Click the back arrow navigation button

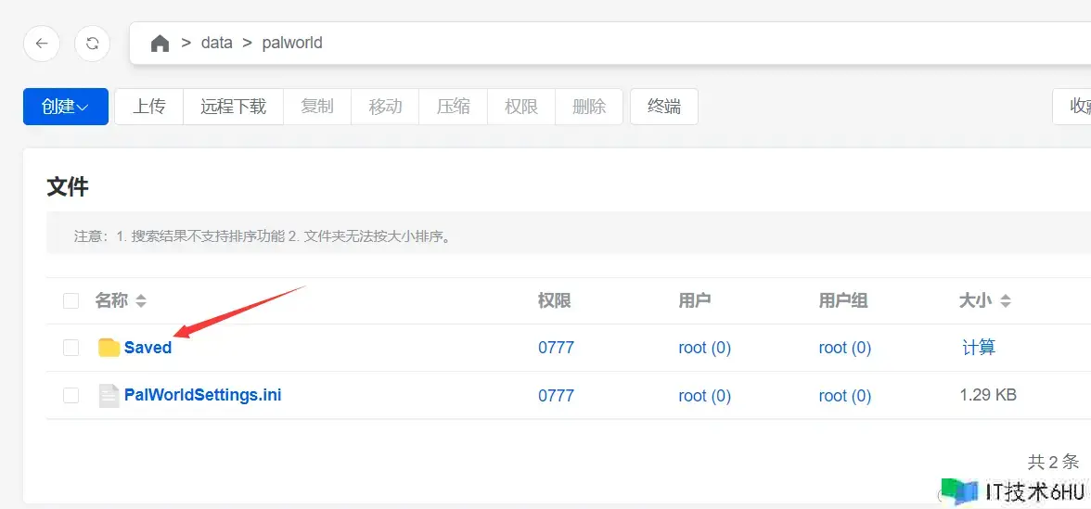click(x=42, y=44)
